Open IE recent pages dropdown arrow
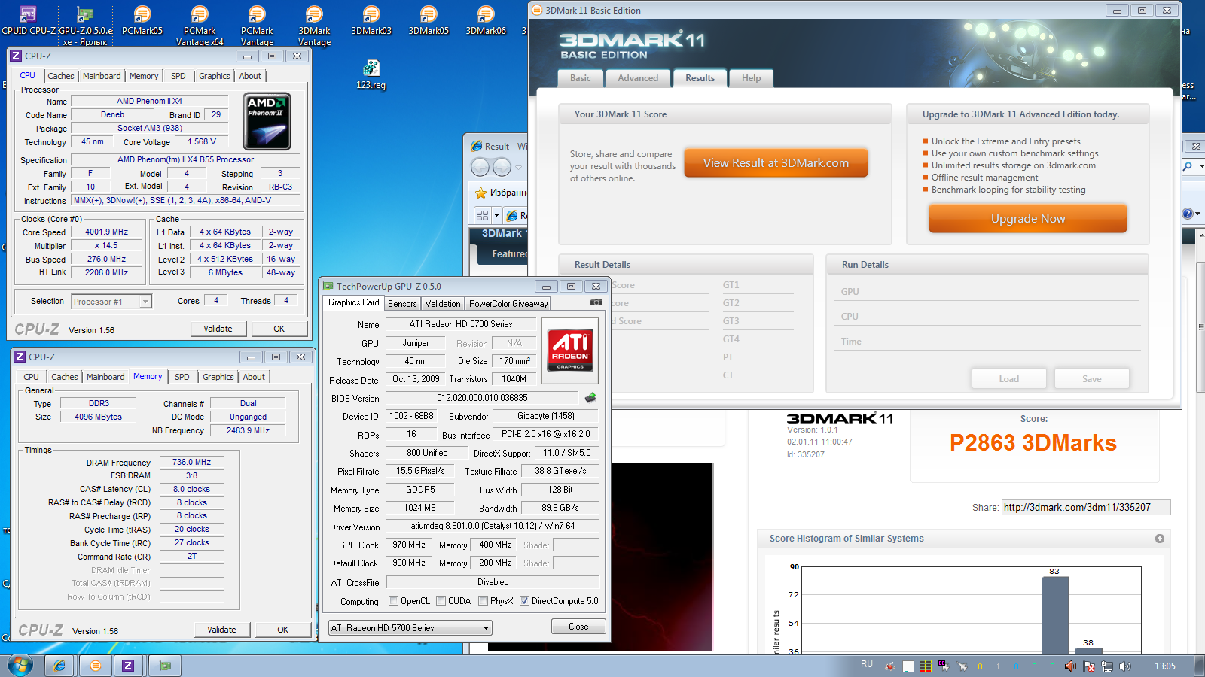1205x677 pixels. [x=518, y=168]
